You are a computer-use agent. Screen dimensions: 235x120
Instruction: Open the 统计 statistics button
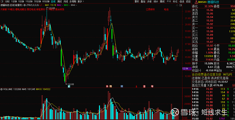[x=156, y=2]
